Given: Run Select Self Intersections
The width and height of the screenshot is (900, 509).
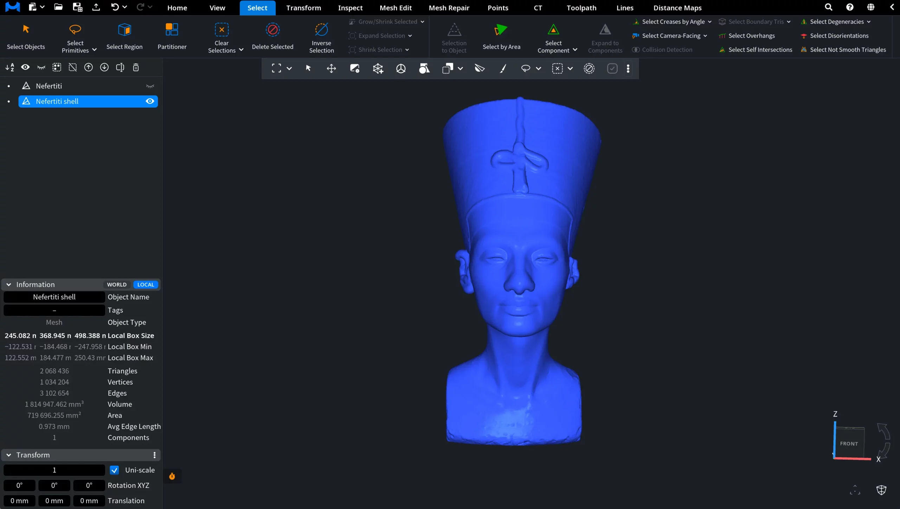Looking at the screenshot, I should [756, 50].
